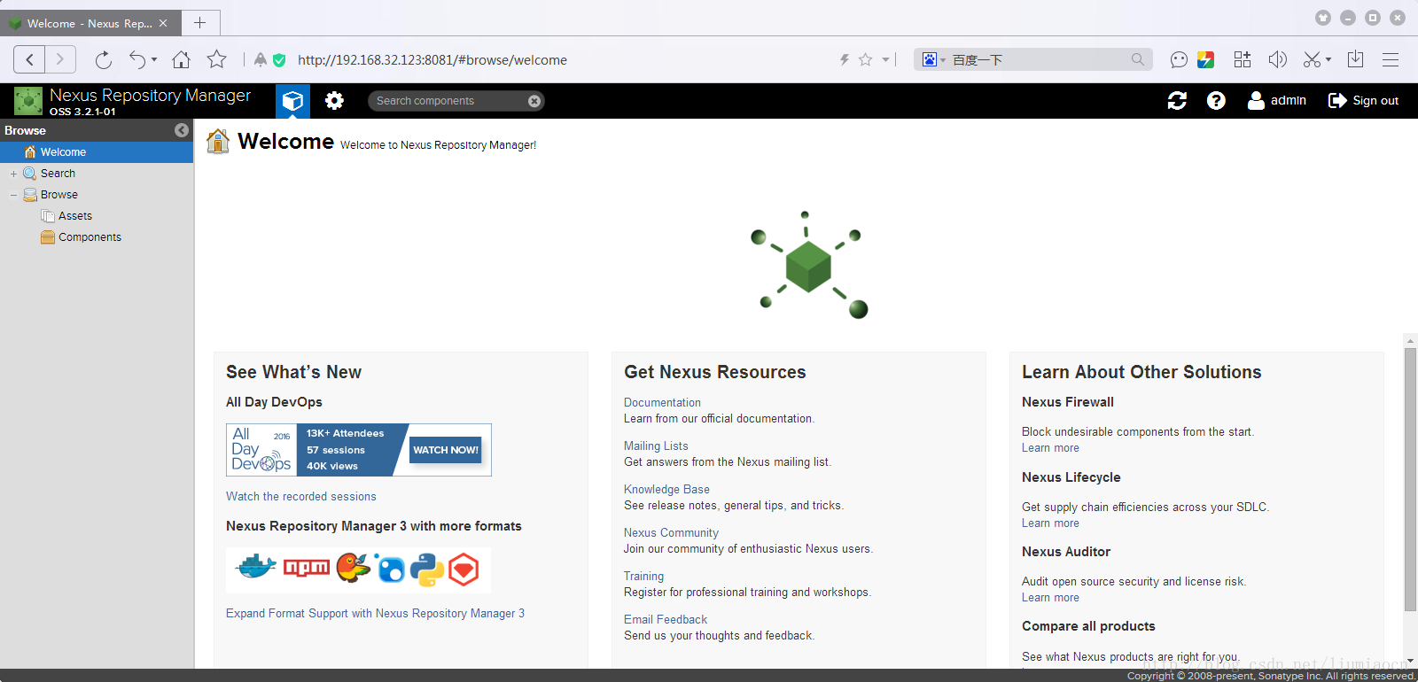The image size is (1418, 682).
Task: Click the scissors screenshot tool icon
Action: 1313,59
